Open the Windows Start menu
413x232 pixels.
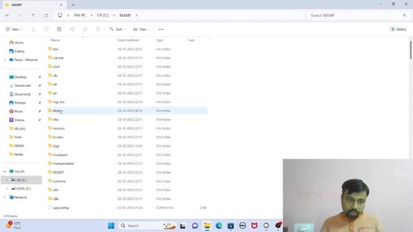coord(111,226)
